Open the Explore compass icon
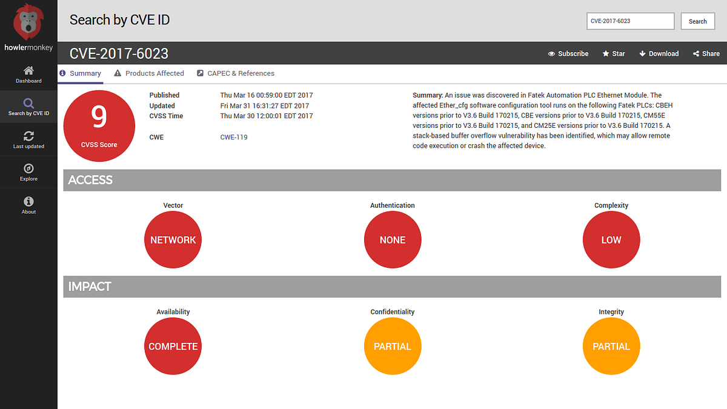Screen dimensions: 727x409 click(x=28, y=168)
